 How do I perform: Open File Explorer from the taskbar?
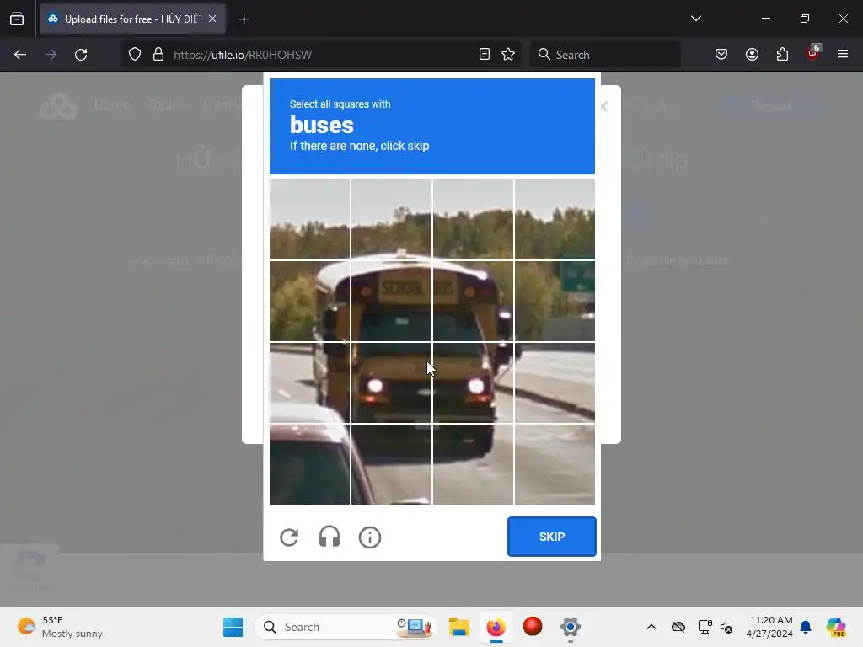point(459,627)
